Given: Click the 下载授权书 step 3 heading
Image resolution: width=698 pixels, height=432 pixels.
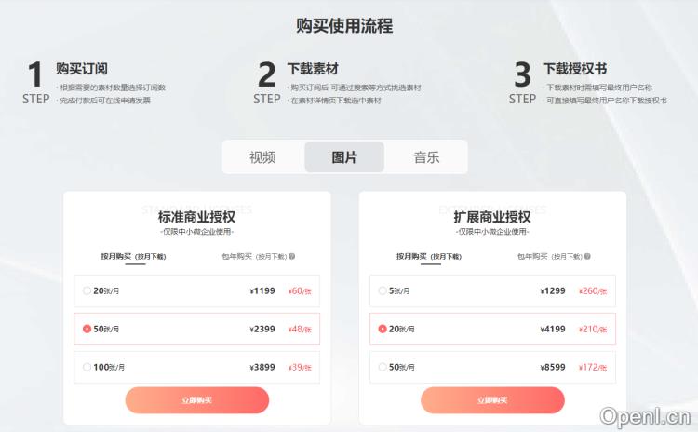Looking at the screenshot, I should tap(575, 69).
